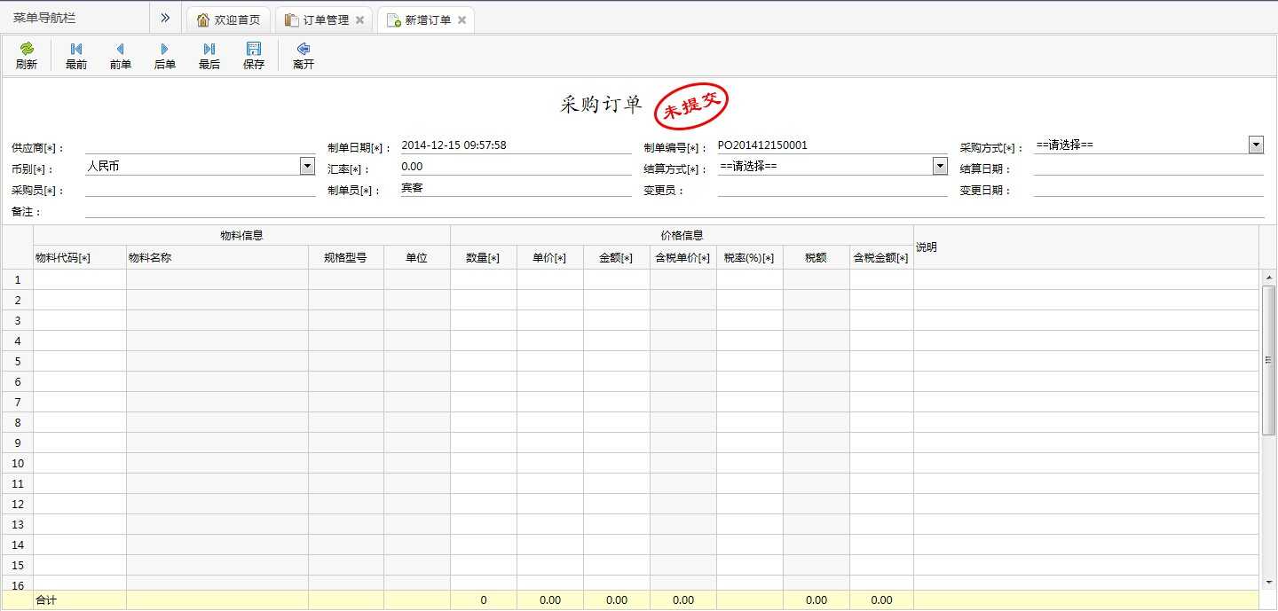Close the 新增订单 tab
This screenshot has height=611, width=1278.
461,20
